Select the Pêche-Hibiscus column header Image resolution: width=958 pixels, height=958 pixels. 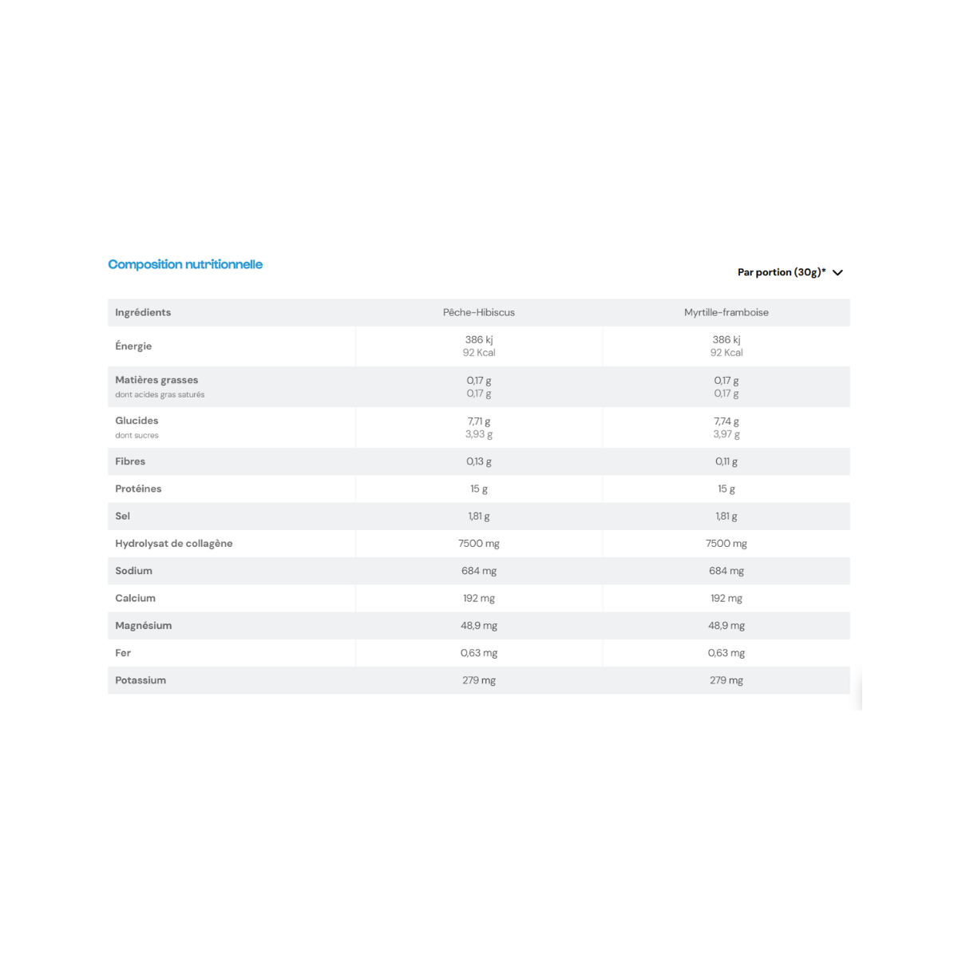click(x=479, y=312)
